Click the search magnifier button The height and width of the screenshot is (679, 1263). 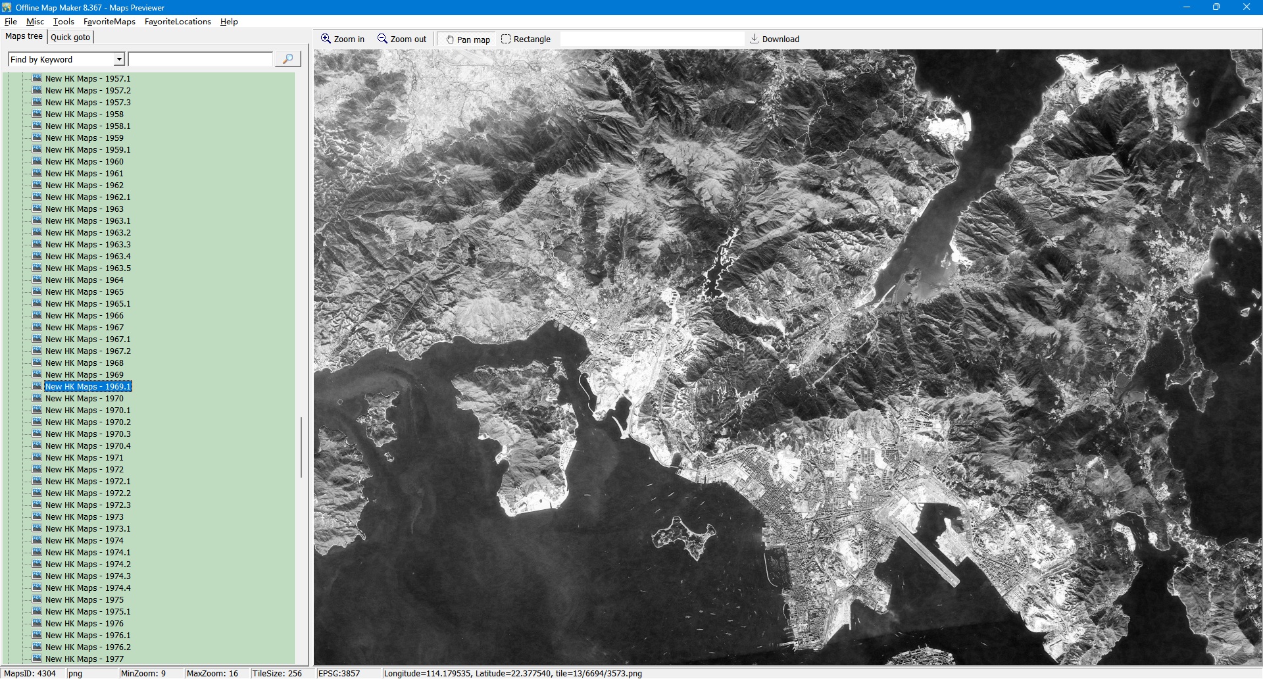287,59
